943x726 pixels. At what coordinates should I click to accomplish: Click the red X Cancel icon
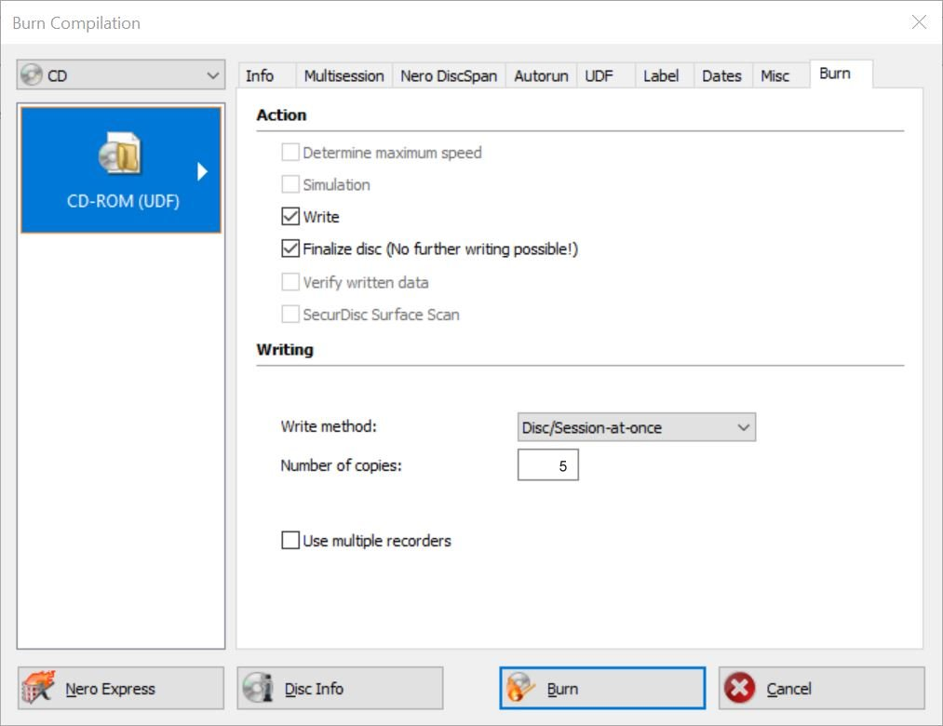(x=740, y=688)
